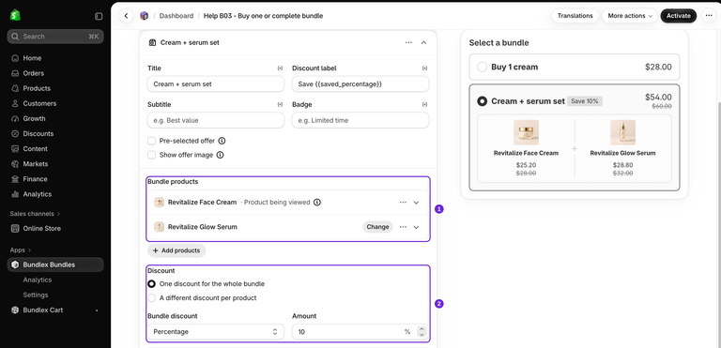Toggle the sidebar collapse icon
Image resolution: width=721 pixels, height=348 pixels.
(99, 16)
